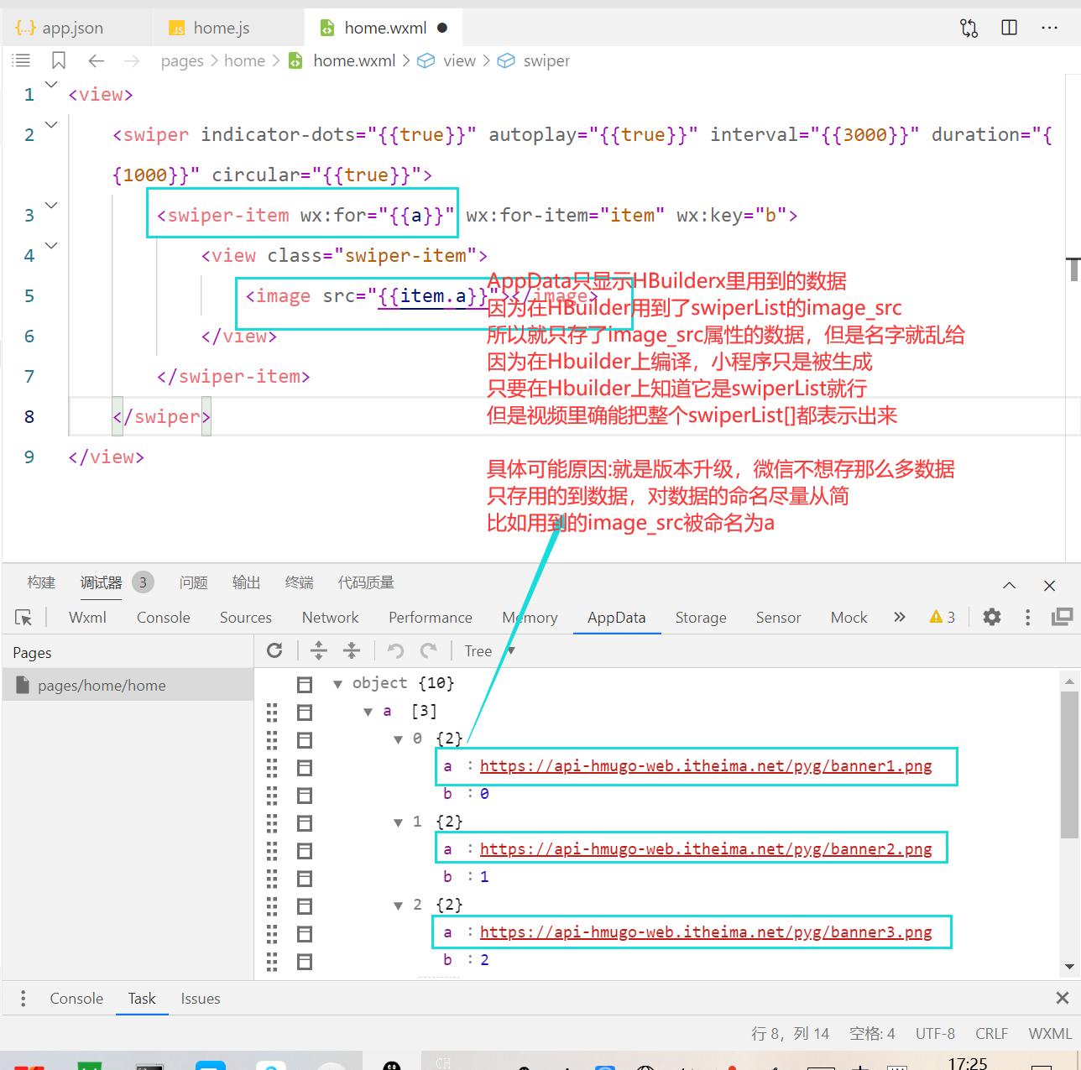Click the source control compare icon

tap(969, 28)
